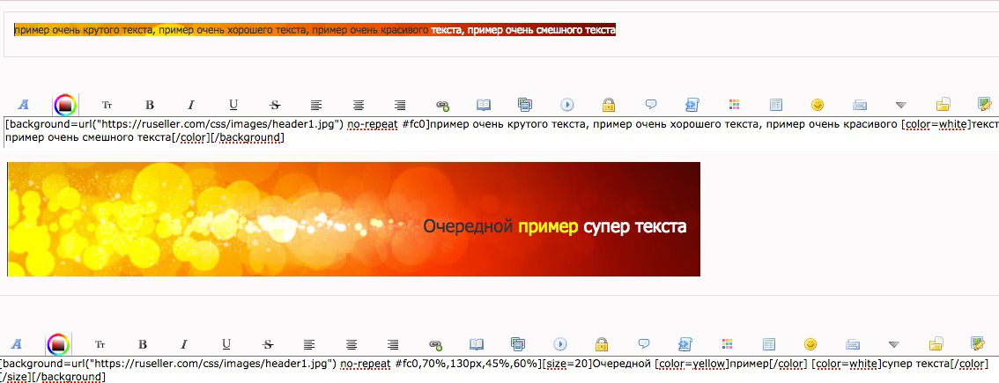Toggle underline in the lower editor toolbar
Screen dimensions: 999x383
click(x=226, y=345)
